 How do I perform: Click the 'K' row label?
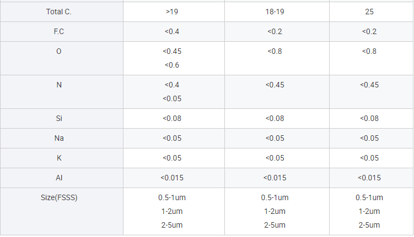coord(58,158)
